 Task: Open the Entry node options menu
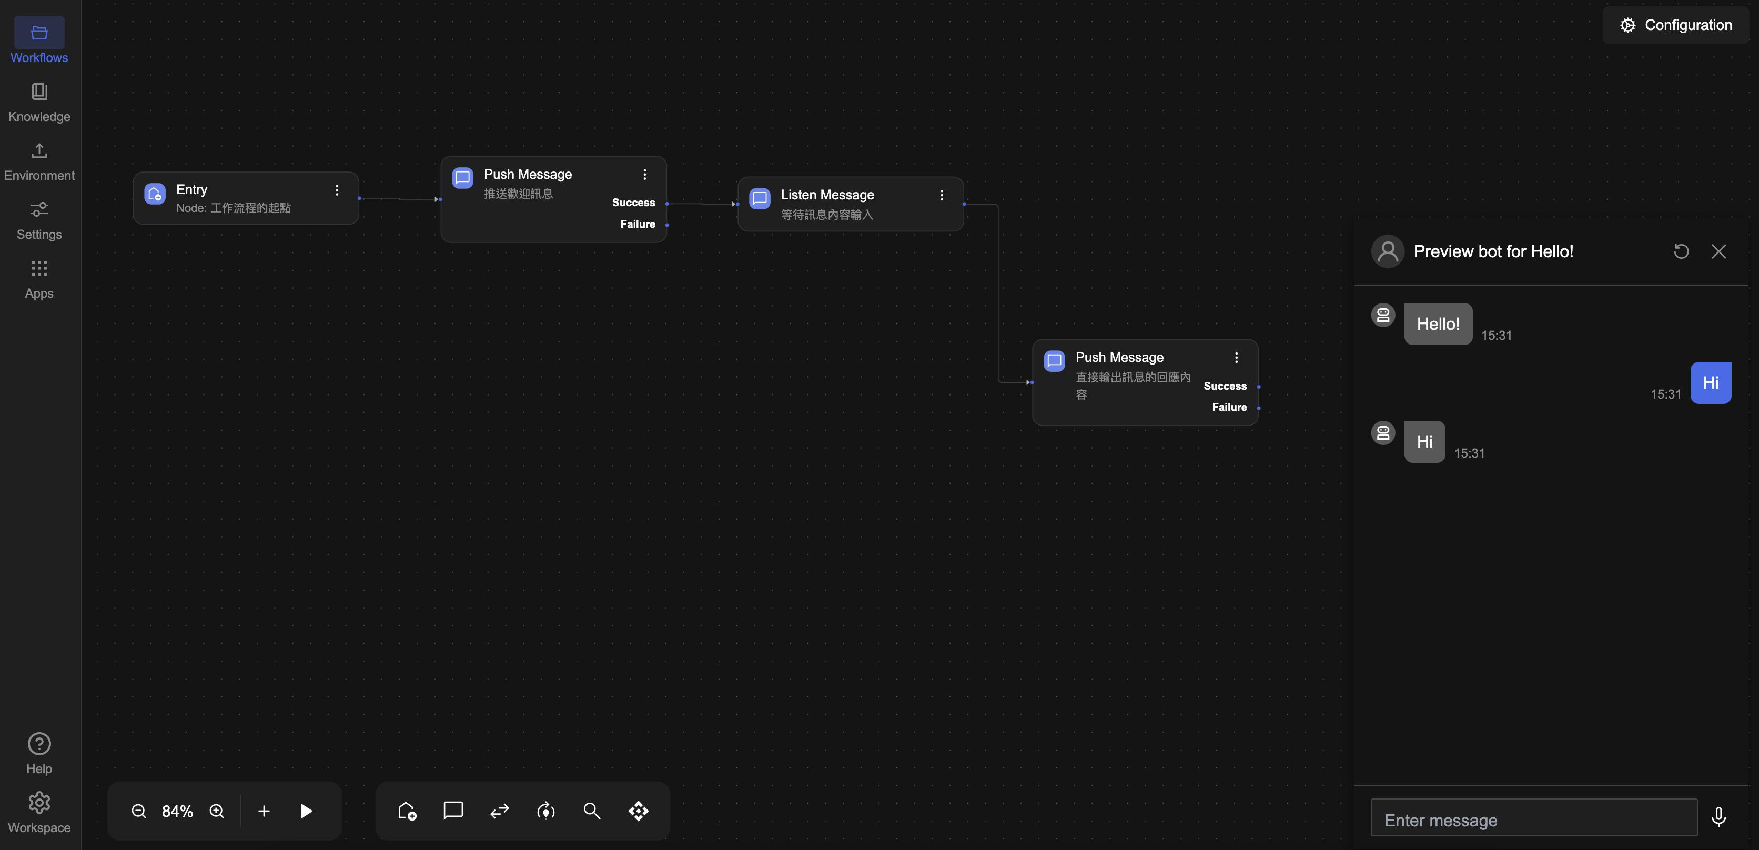click(x=337, y=190)
